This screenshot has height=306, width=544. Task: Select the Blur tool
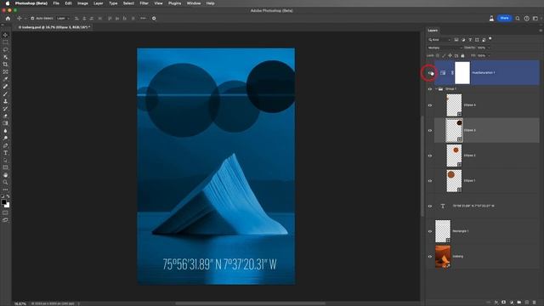[x=5, y=131]
